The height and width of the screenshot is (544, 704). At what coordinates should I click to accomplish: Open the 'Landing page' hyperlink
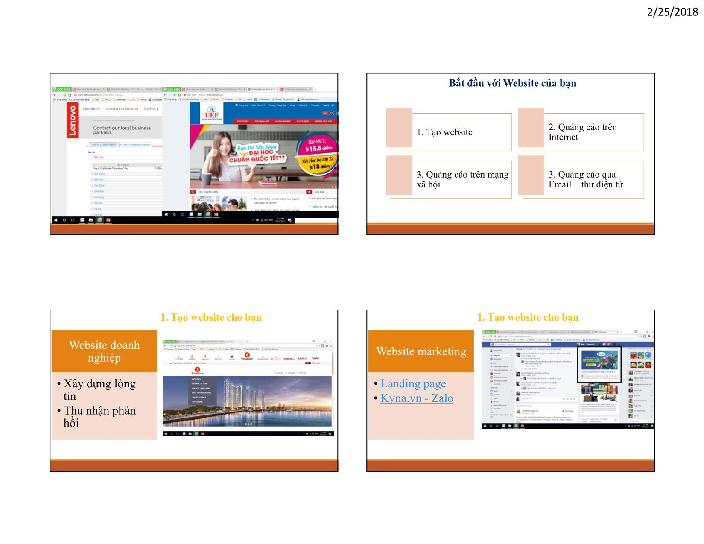(413, 383)
